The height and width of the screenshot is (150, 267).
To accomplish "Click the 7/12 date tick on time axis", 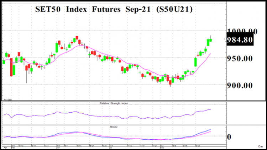I will pyautogui.click(x=130, y=146).
